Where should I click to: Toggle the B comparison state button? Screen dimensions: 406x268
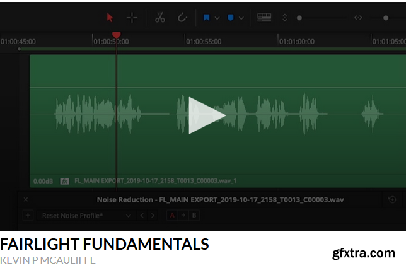coord(194,216)
